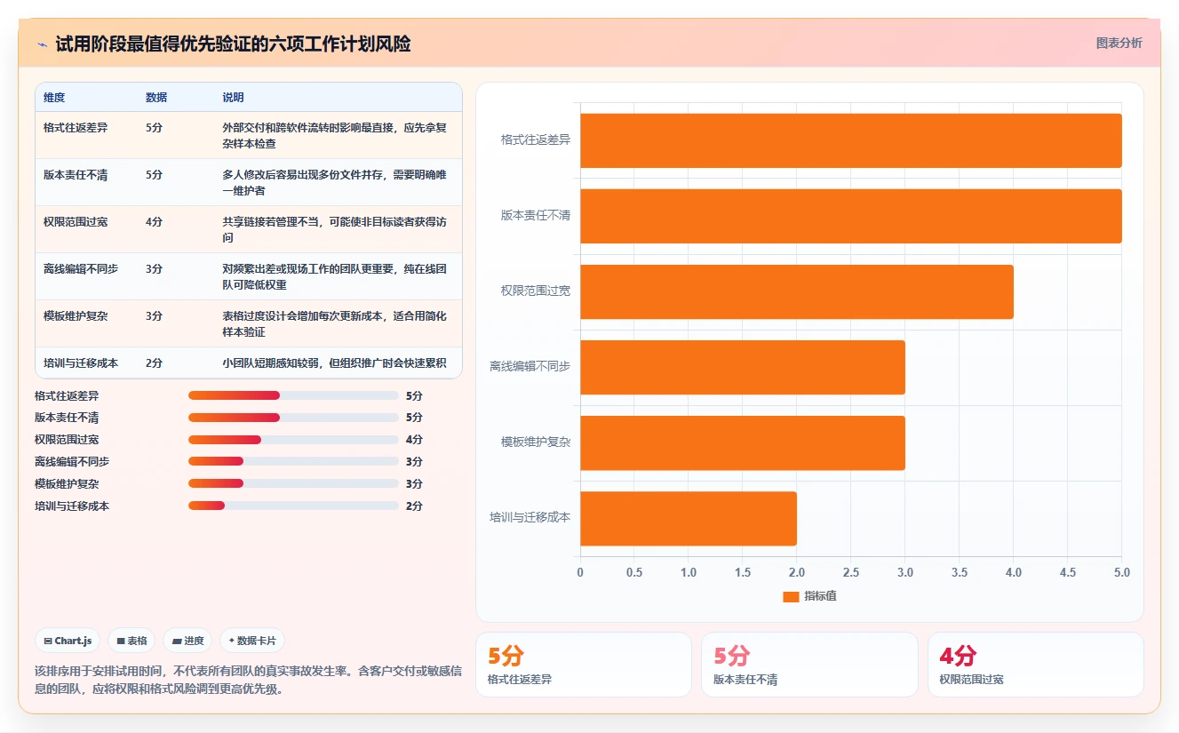
Task: Click the 表格 chip
Action: pyautogui.click(x=131, y=641)
